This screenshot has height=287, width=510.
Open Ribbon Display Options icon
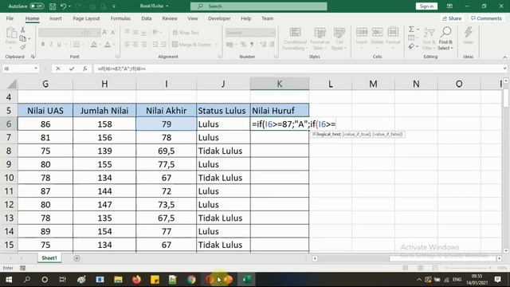pyautogui.click(x=449, y=6)
